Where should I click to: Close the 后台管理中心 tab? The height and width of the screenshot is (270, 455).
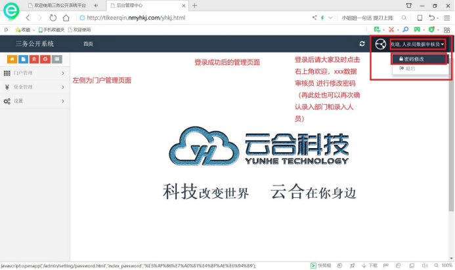pos(183,5)
